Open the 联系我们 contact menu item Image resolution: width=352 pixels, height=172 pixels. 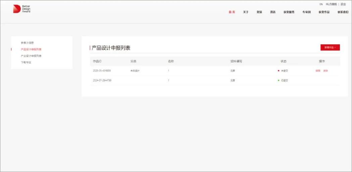click(x=343, y=12)
